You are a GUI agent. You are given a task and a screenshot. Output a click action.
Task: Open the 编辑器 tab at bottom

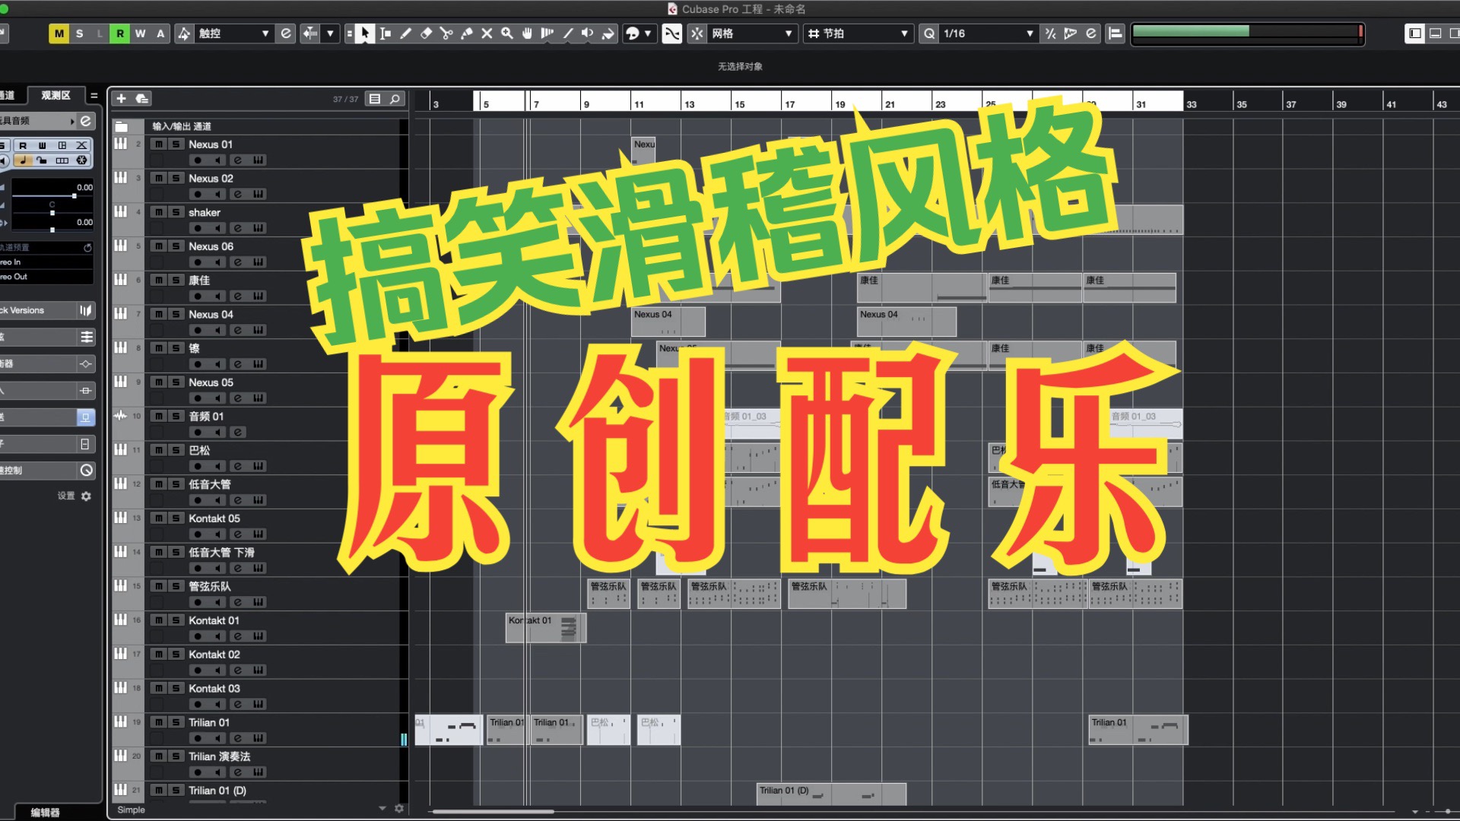pos(46,813)
